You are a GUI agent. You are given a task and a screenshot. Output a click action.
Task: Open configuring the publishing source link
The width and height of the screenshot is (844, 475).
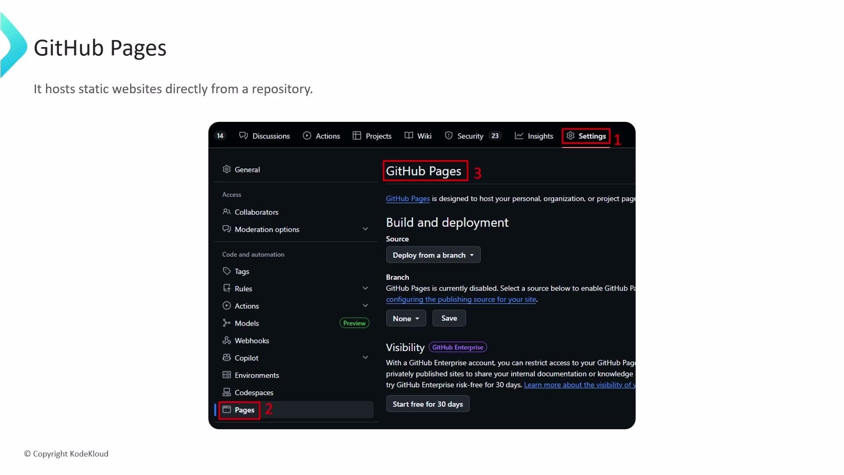pyautogui.click(x=461, y=300)
